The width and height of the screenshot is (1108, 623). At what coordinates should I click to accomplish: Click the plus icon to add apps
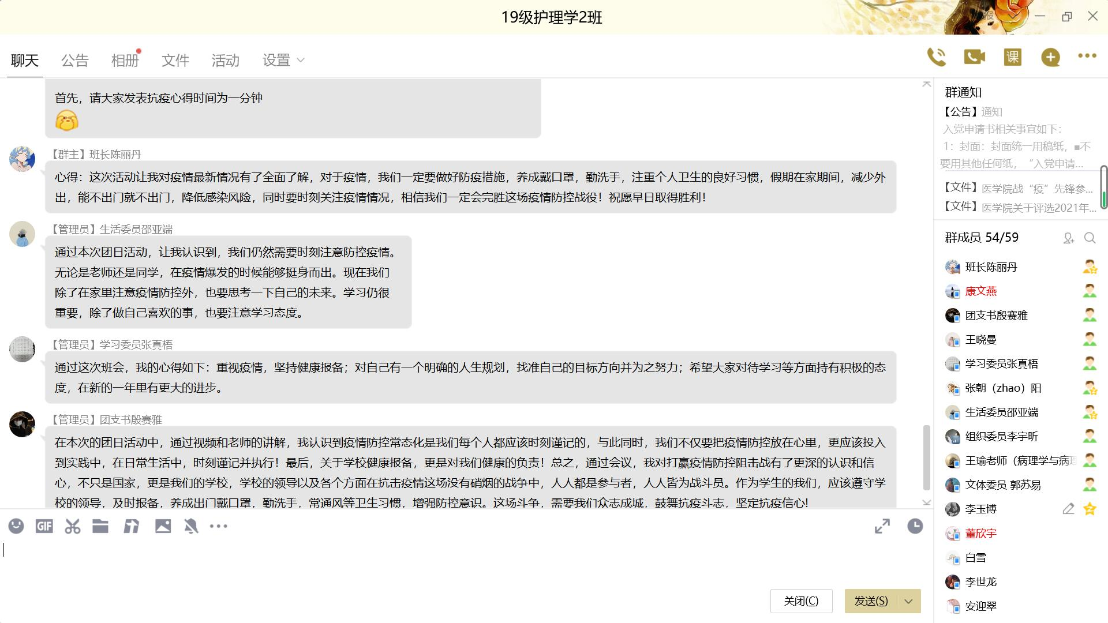1050,57
